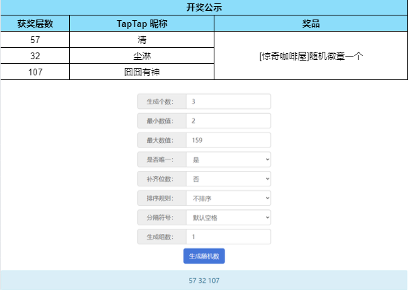Click the 补齐位数 label

tap(160, 179)
